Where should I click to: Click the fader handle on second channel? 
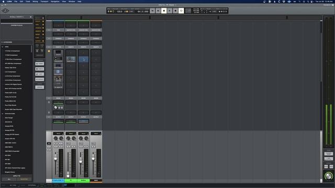tap(68, 175)
